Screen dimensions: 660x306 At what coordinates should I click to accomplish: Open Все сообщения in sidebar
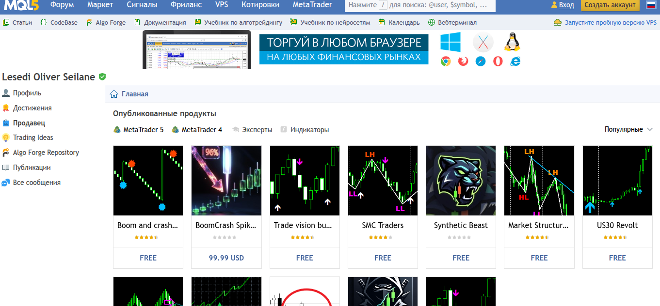tap(37, 183)
